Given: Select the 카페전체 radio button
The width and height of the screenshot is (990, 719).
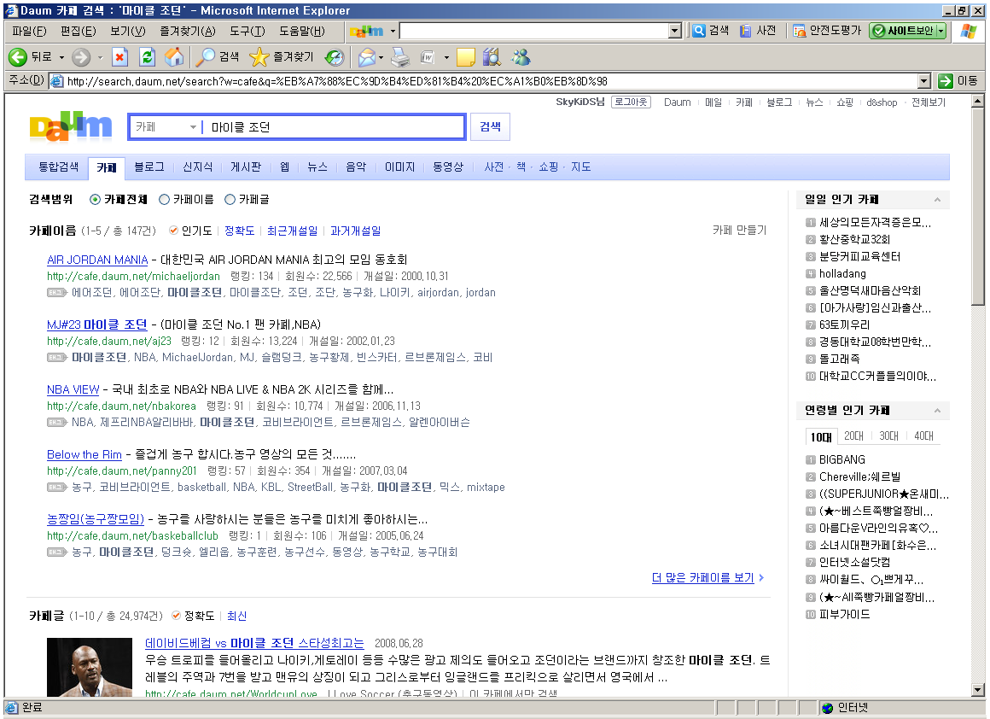Looking at the screenshot, I should click(95, 200).
